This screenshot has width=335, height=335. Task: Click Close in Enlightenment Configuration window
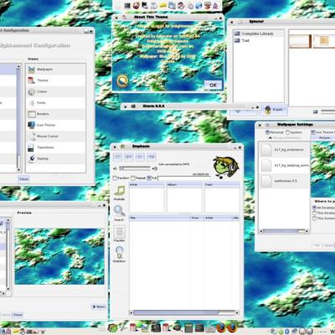point(23,179)
